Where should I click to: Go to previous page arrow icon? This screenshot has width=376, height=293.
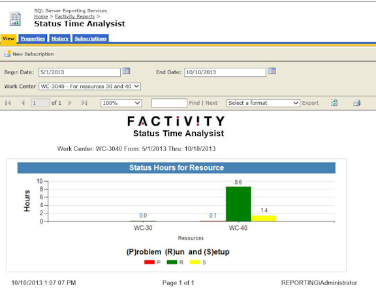click(x=23, y=103)
